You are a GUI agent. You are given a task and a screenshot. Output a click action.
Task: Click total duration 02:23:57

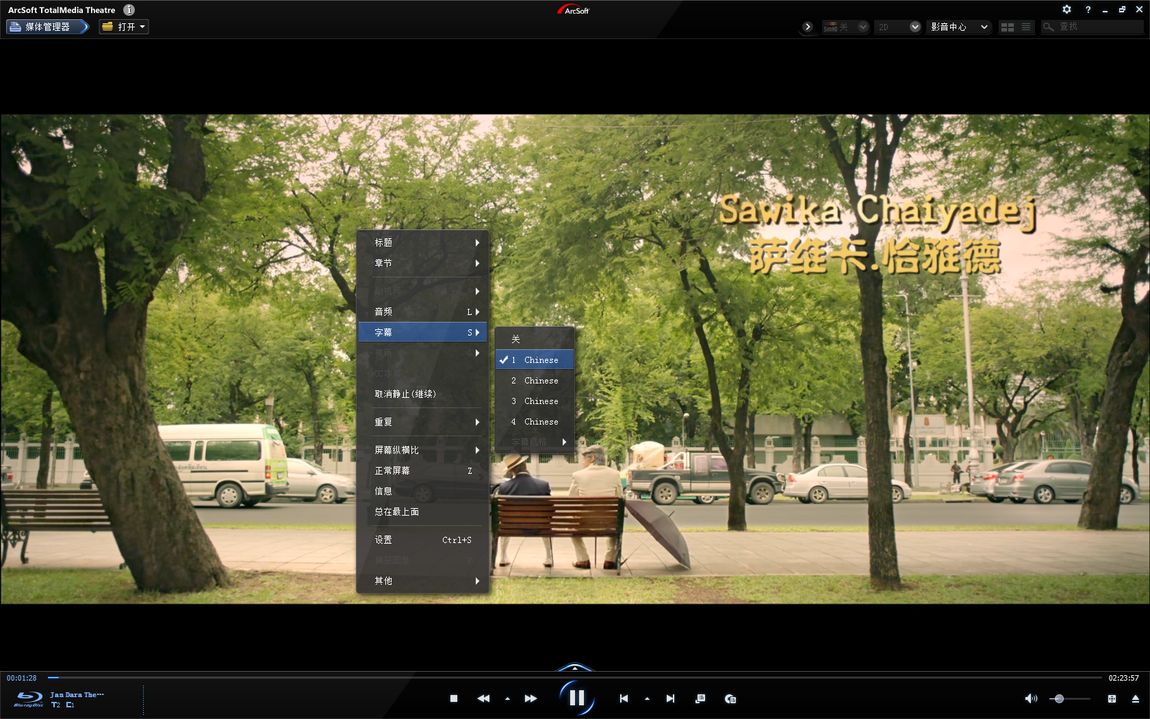(1123, 678)
